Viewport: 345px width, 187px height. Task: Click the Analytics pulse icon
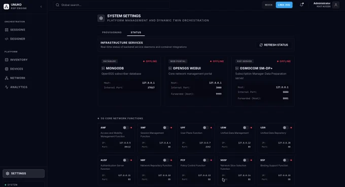point(7,87)
